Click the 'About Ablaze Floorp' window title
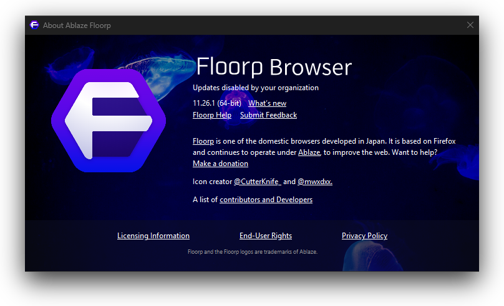This screenshot has width=504, height=306. click(77, 25)
